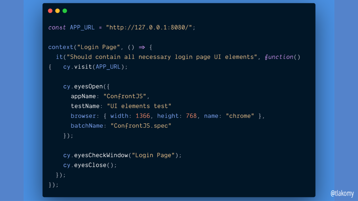This screenshot has width=358, height=201.
Task: Select the const keyword in the code
Action: 57,27
